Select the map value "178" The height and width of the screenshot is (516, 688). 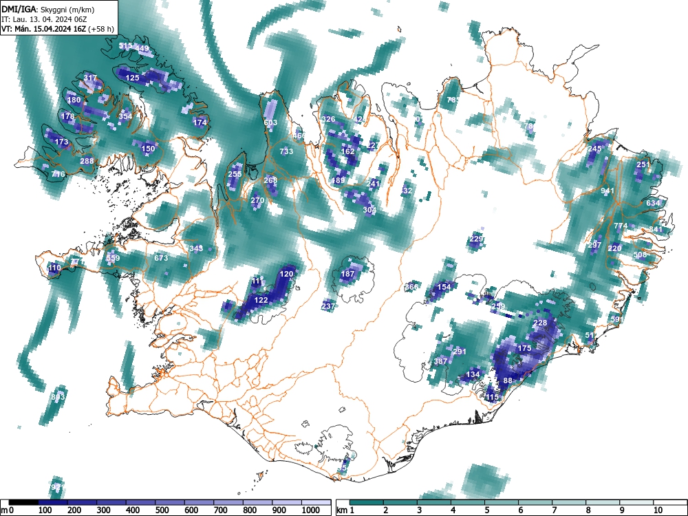(67, 117)
